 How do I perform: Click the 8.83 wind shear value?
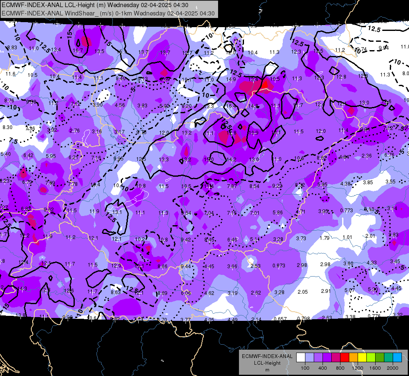tap(12, 48)
